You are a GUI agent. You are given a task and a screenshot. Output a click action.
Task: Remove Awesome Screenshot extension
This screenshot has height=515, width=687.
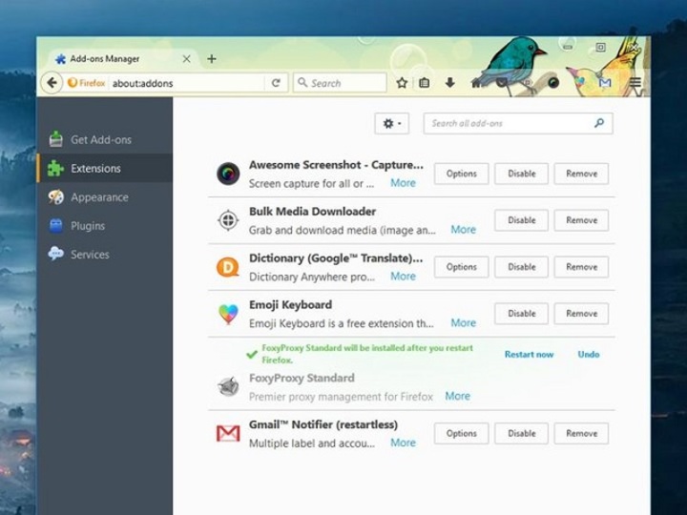tap(581, 174)
